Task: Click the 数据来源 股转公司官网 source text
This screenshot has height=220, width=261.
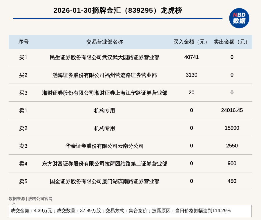Action: pos(30,199)
